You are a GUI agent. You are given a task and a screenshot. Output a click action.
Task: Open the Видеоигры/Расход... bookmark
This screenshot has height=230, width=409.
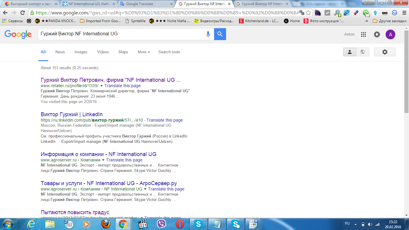pyautogui.click(x=215, y=21)
